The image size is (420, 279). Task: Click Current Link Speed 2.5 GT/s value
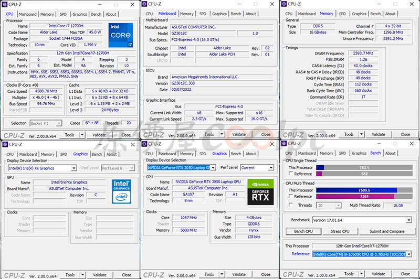pyautogui.click(x=199, y=119)
